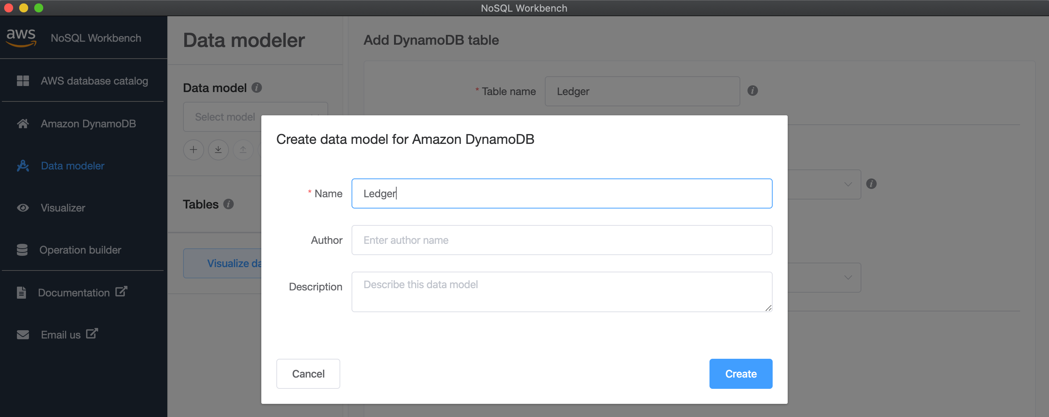Click the Create button in dialog
This screenshot has height=417, width=1049.
tap(741, 373)
